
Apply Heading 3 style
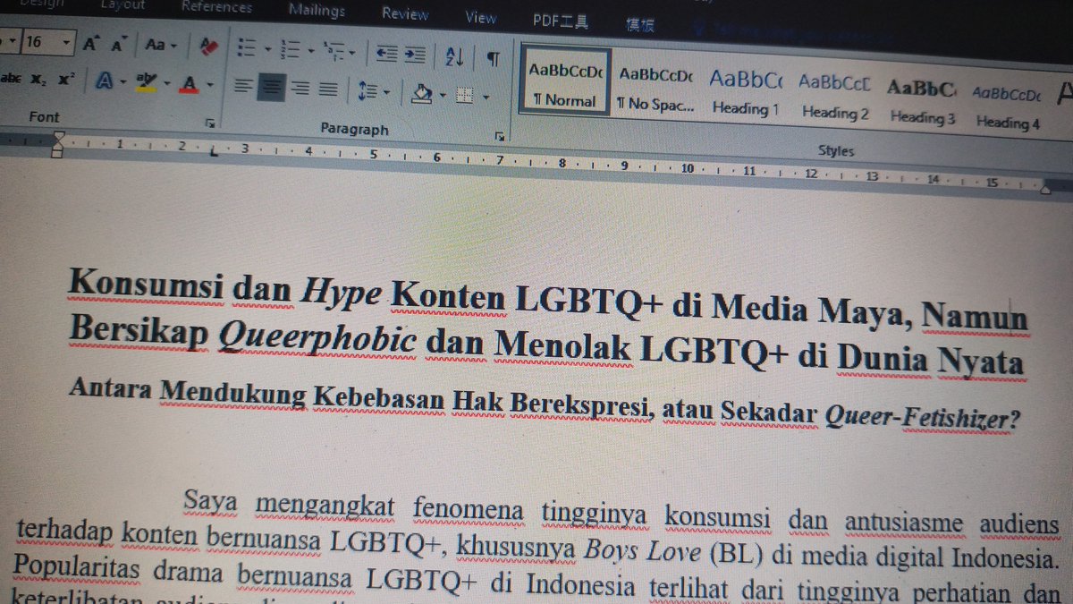923,101
